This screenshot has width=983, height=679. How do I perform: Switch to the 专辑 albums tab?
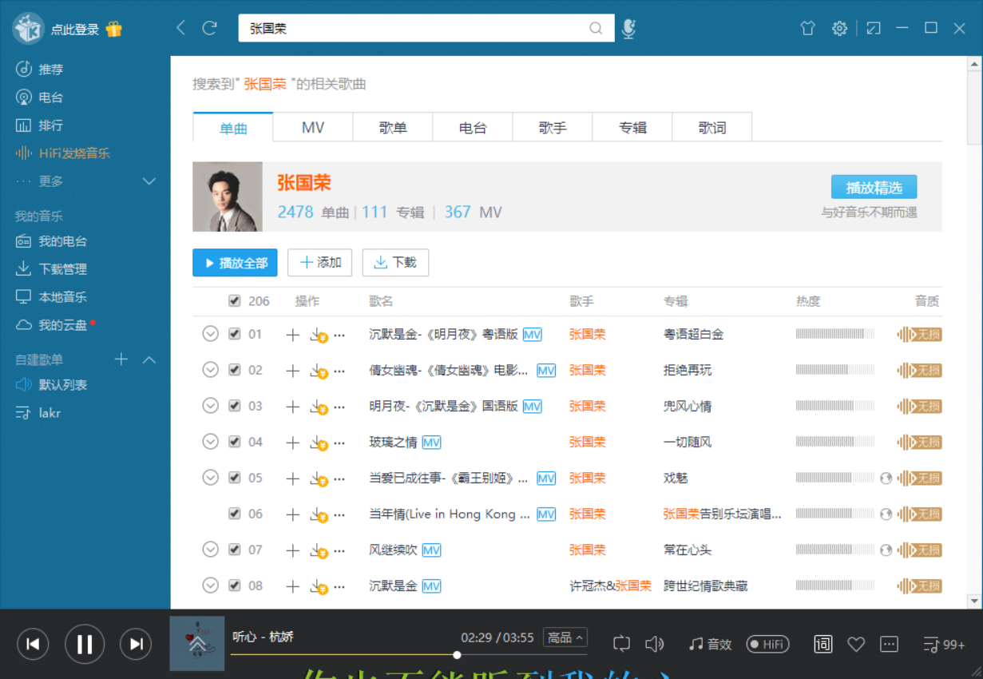pos(632,126)
